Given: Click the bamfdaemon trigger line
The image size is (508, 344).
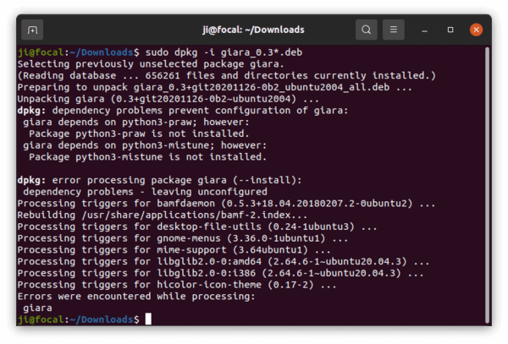Looking at the screenshot, I should coord(226,204).
